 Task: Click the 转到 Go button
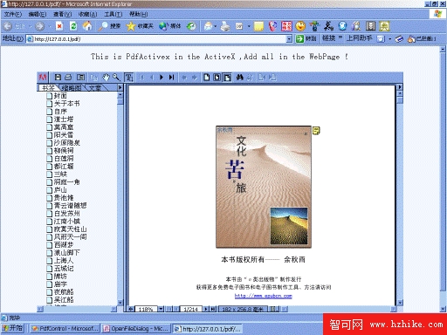[306, 38]
